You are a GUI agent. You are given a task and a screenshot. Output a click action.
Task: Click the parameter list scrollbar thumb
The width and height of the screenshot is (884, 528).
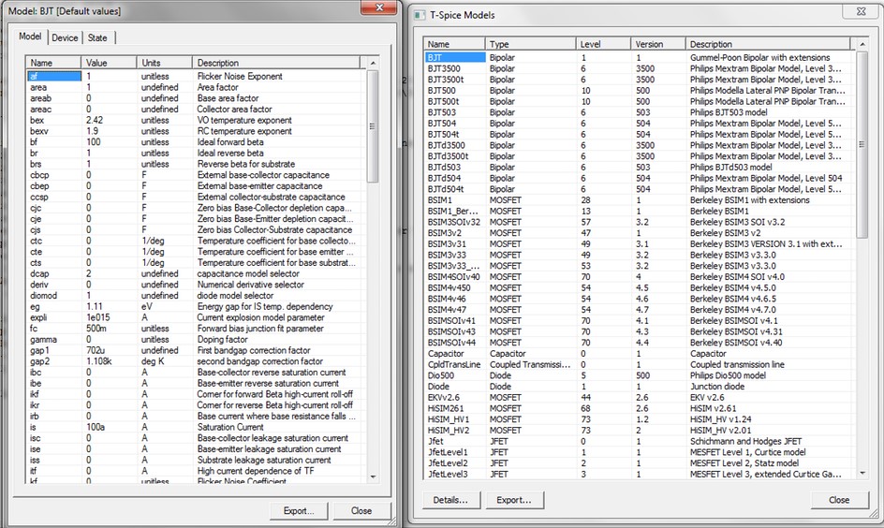[x=373, y=126]
